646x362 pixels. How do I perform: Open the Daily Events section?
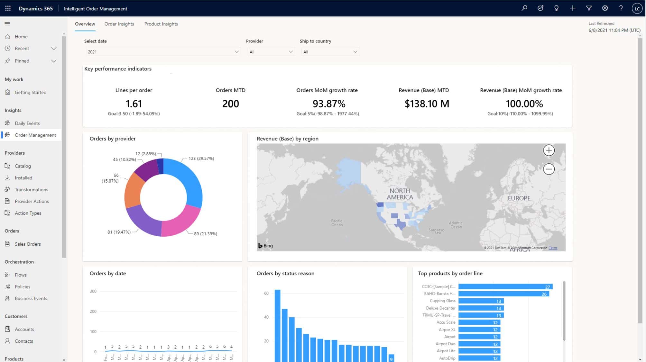point(27,123)
